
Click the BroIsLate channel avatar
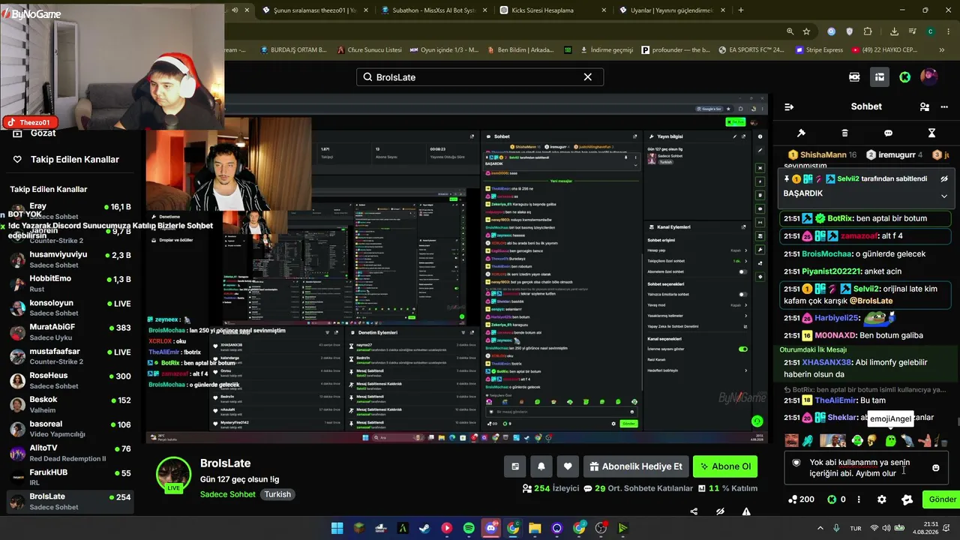click(x=173, y=473)
